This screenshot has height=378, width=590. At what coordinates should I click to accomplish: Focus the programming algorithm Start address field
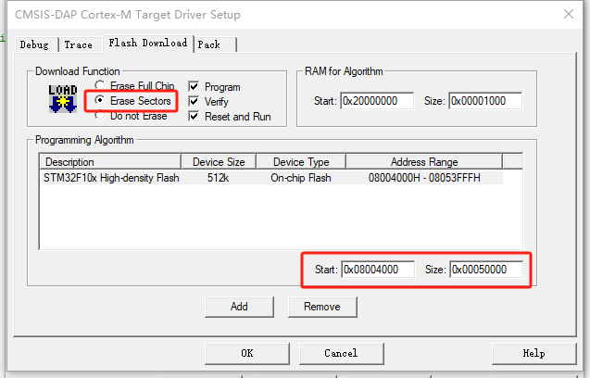pos(377,270)
